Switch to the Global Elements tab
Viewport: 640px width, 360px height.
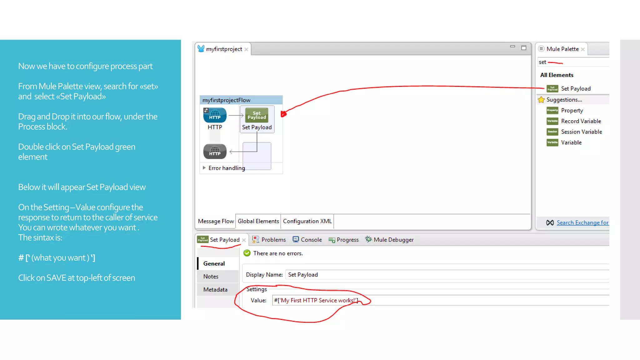258,221
